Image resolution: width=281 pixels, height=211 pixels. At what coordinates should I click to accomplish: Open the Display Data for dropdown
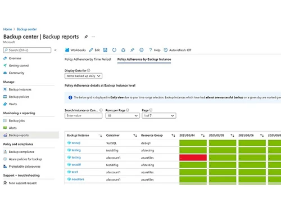tap(83, 76)
